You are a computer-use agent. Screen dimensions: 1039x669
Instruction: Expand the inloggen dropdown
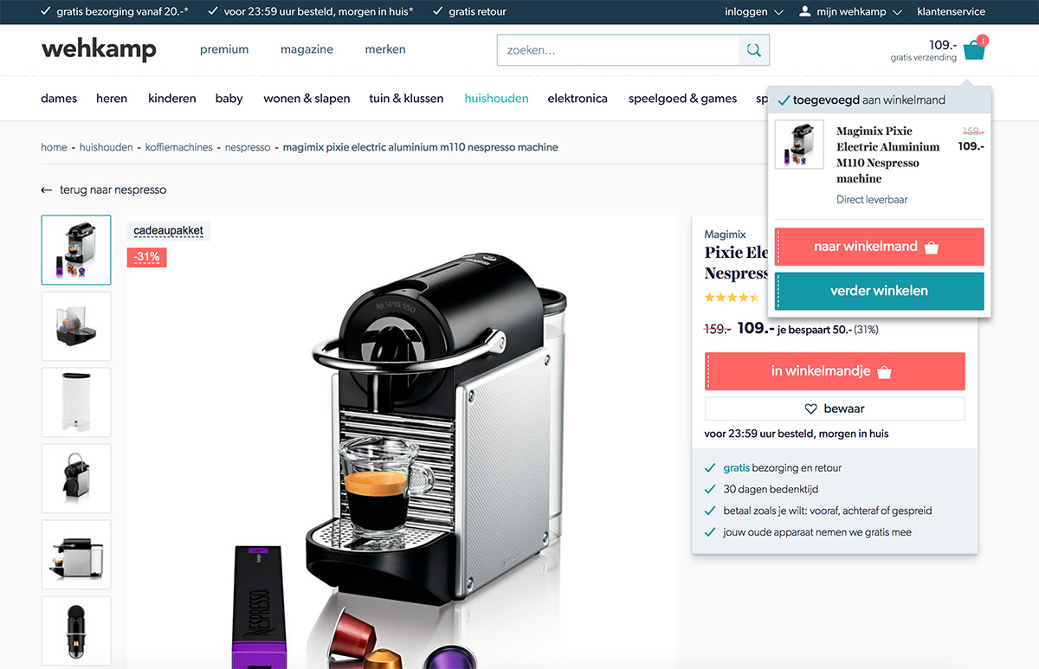point(754,12)
